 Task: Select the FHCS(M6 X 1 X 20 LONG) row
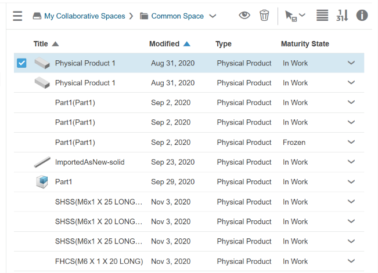(189, 261)
